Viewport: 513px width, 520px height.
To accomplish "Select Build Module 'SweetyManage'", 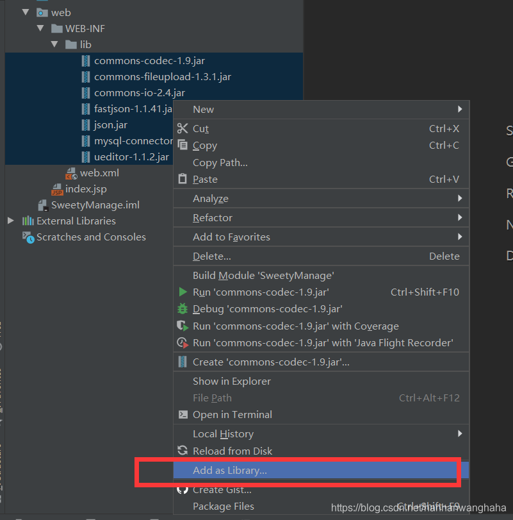I will [321, 275].
